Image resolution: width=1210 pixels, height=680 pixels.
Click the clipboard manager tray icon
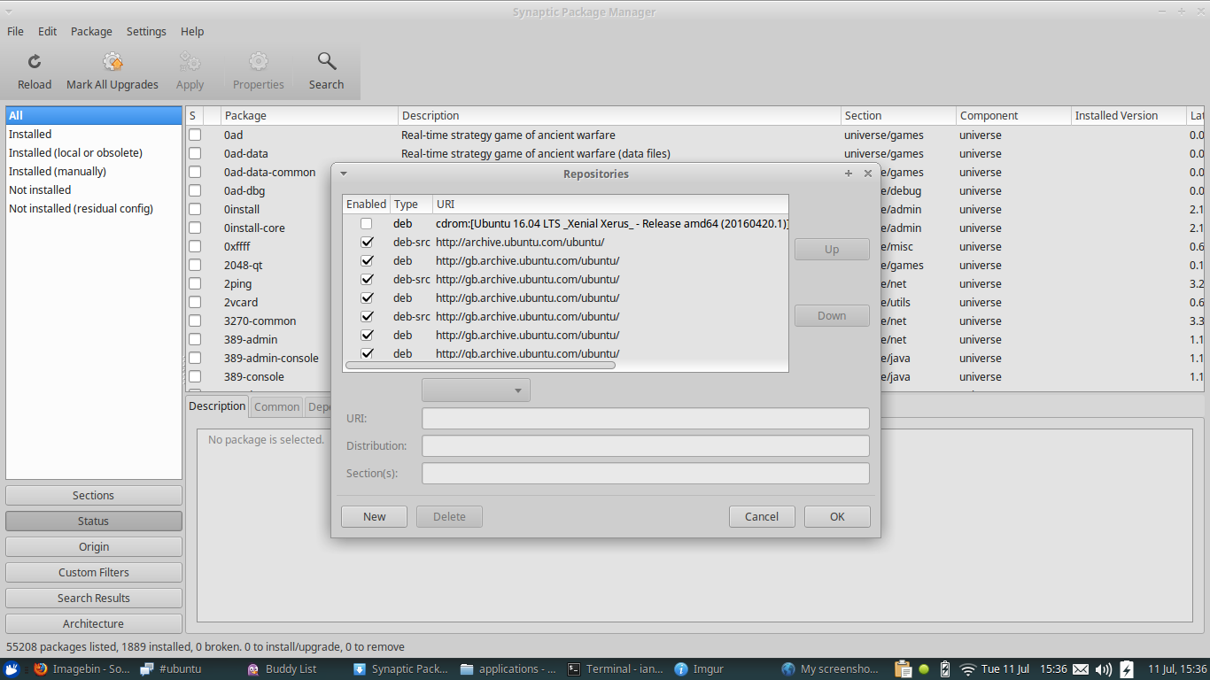903,669
